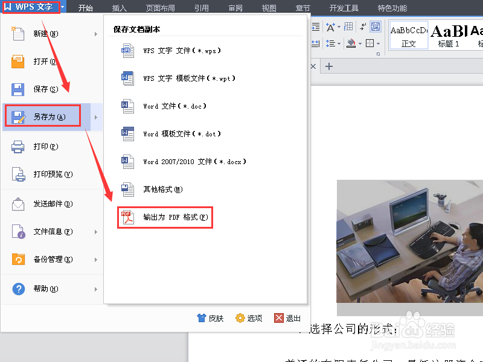The height and width of the screenshot is (362, 483).
Task: Click the shading paint bucket icon
Action: coord(351,43)
